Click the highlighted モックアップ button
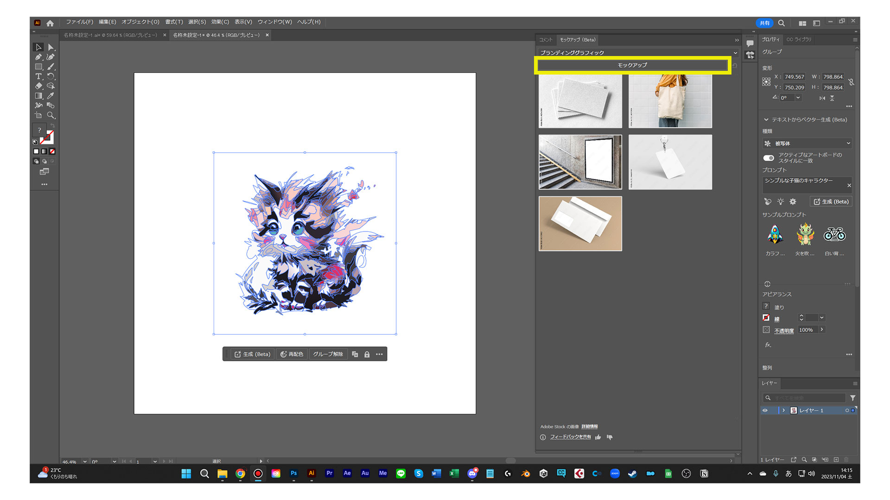The width and height of the screenshot is (890, 500). click(x=632, y=65)
